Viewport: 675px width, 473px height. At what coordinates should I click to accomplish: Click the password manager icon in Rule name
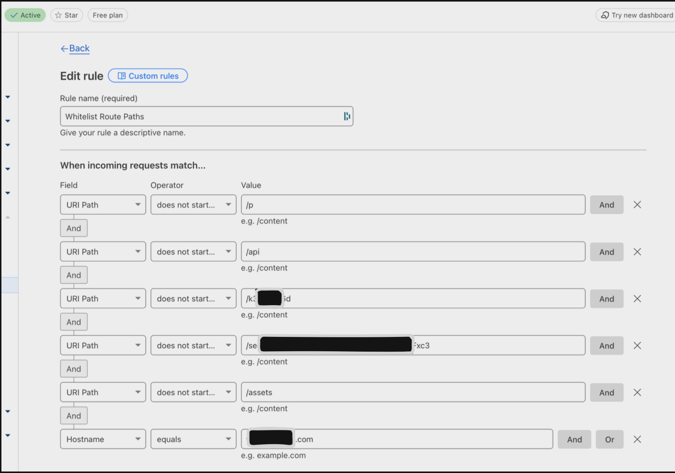[x=347, y=116]
